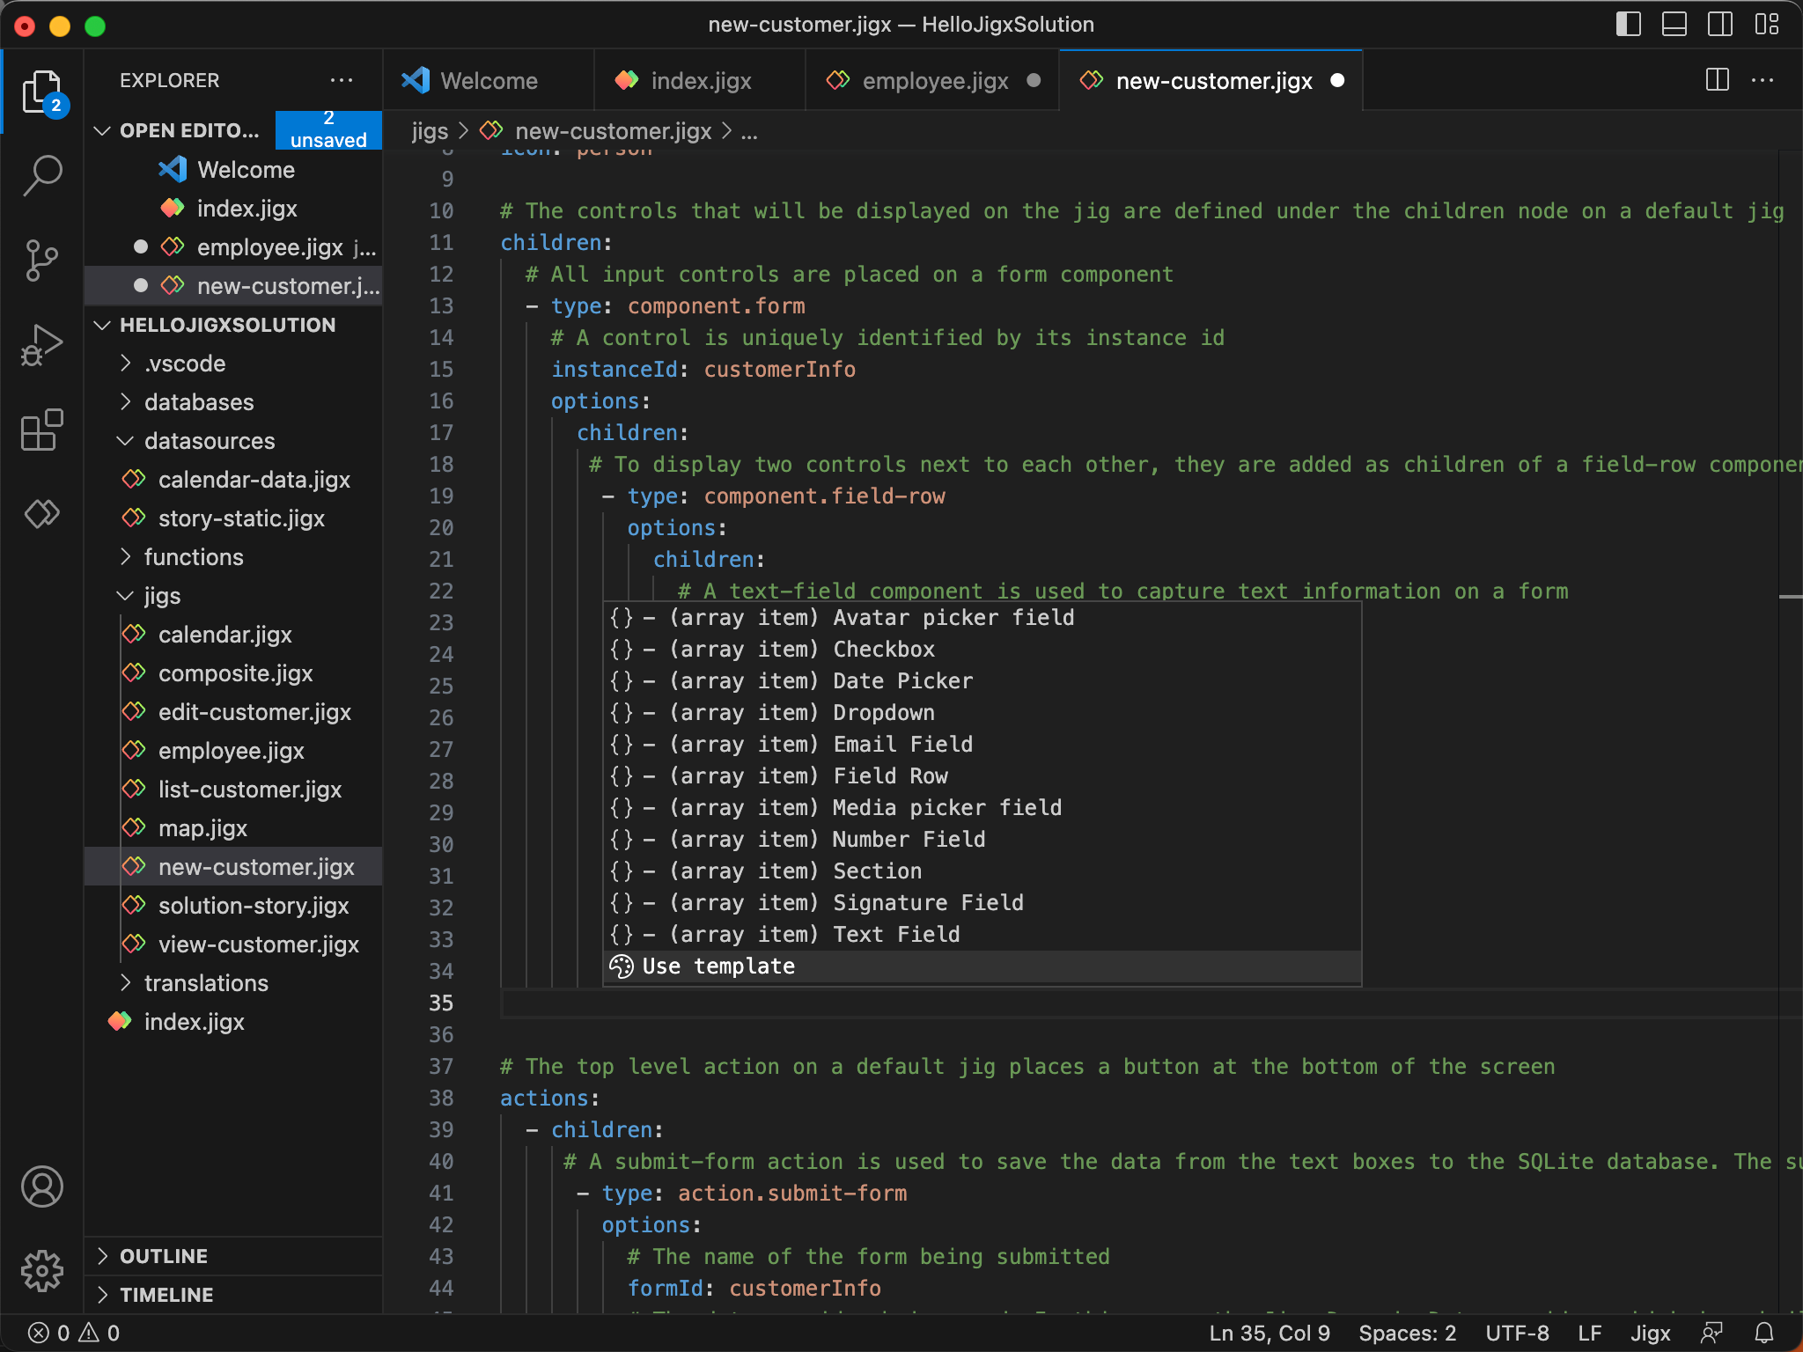The width and height of the screenshot is (1803, 1352).
Task: Open view-customer.jigx file
Action: pyautogui.click(x=233, y=944)
